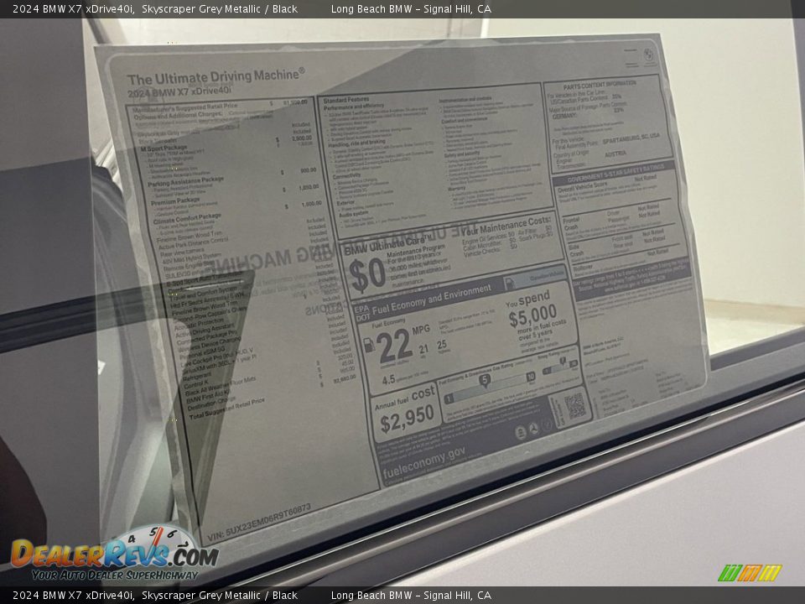
Task: Click the top caption "Skyscraper Grey Metallic / Black"
Action: (x=220, y=8)
